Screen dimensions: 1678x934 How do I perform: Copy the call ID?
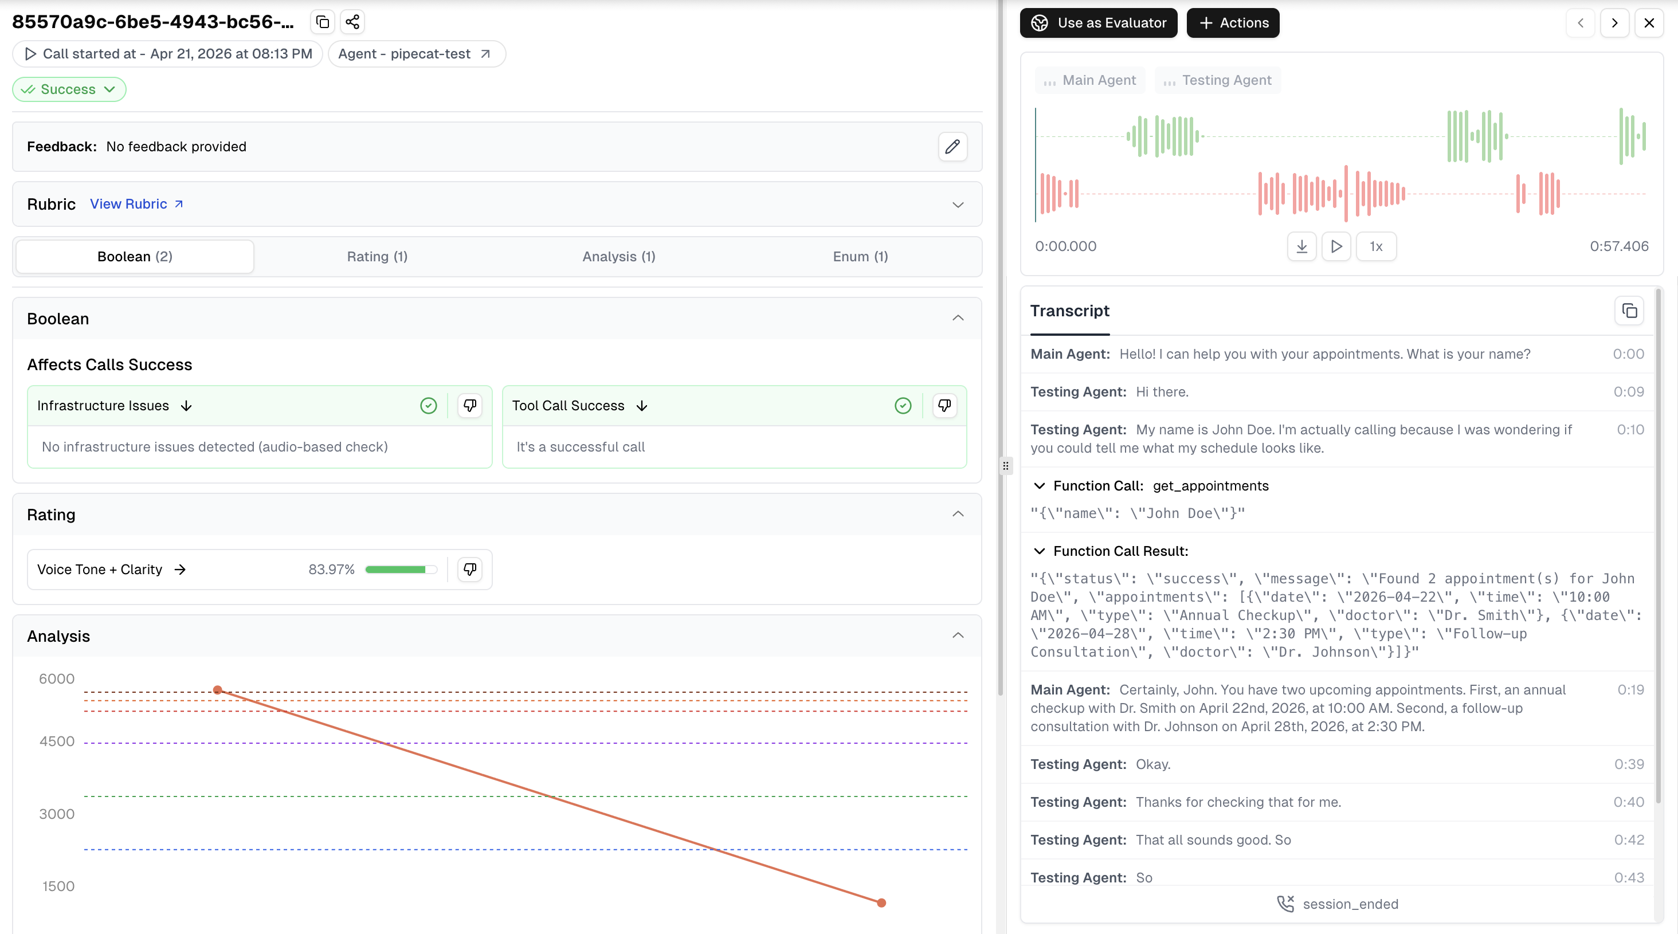(322, 22)
